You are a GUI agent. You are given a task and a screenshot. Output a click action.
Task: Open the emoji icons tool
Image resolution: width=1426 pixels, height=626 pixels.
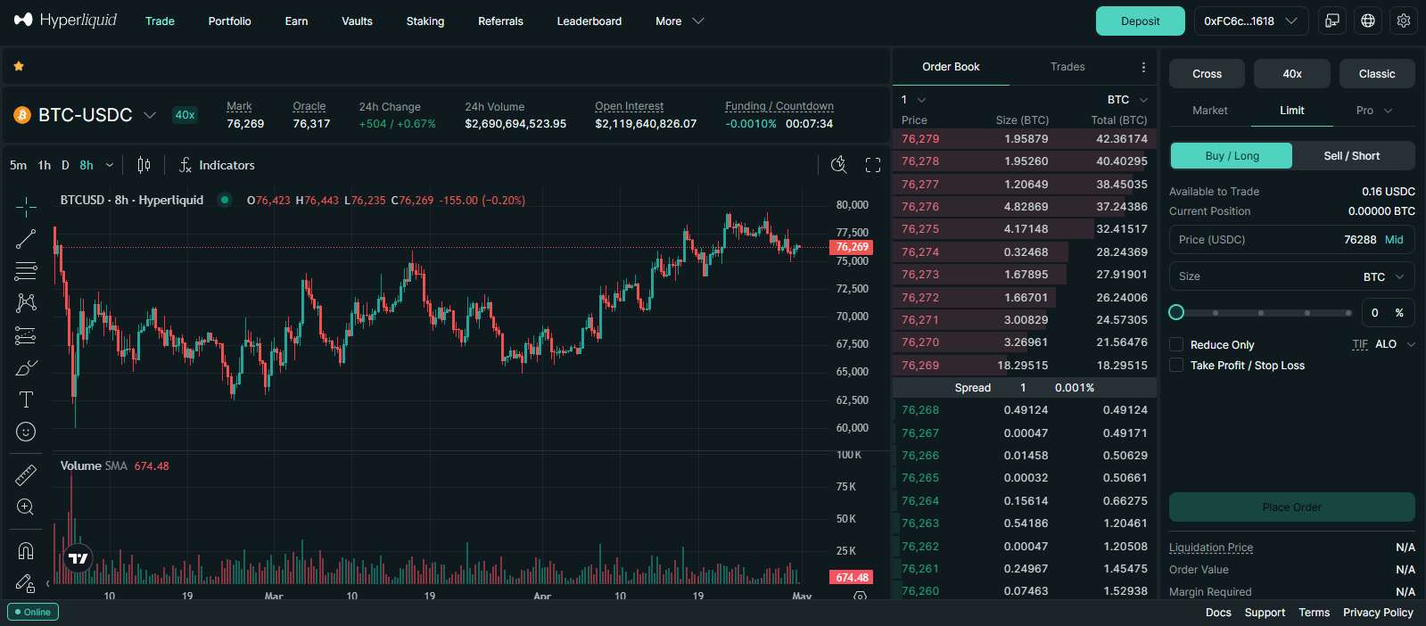coord(26,432)
